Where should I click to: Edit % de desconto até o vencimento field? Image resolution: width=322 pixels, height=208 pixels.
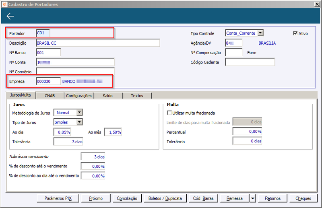coord(93,166)
